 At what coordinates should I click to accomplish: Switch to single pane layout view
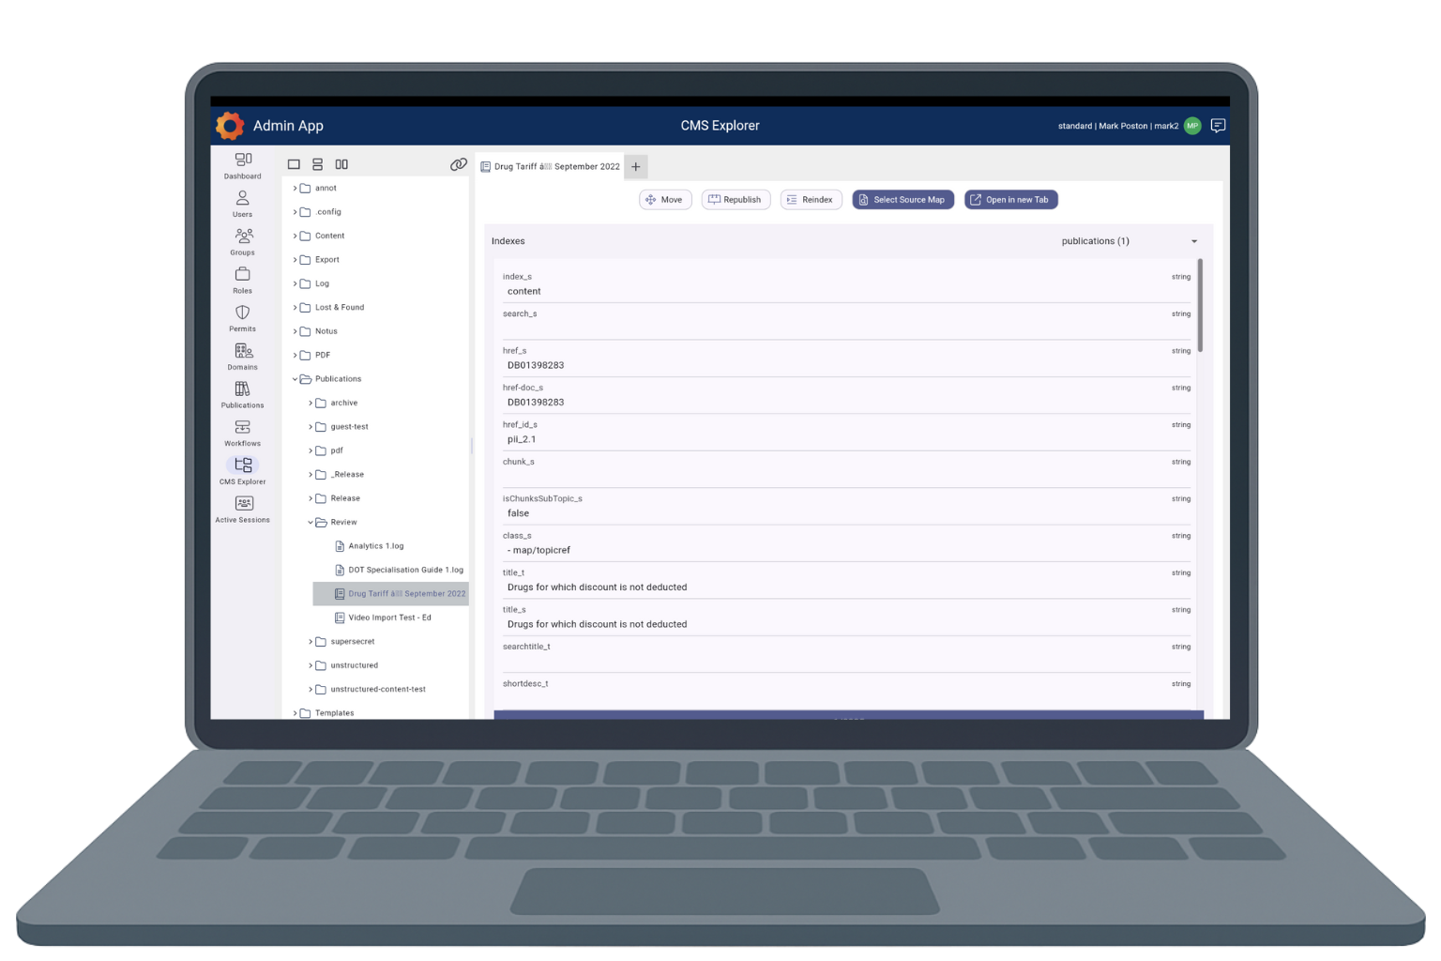[294, 164]
